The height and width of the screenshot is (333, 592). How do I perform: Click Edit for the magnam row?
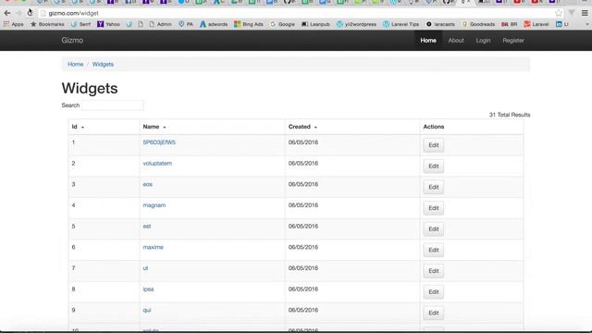(x=434, y=208)
